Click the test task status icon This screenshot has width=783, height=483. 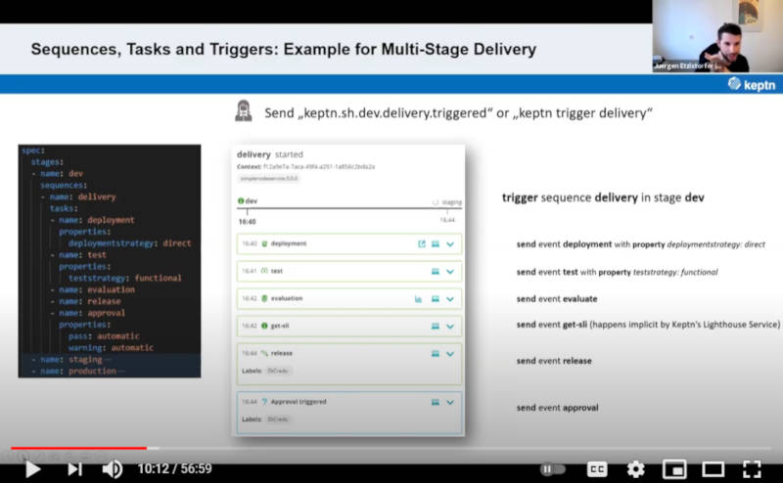click(264, 271)
